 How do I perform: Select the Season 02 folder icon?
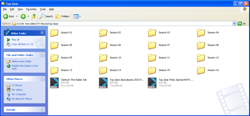(103, 33)
